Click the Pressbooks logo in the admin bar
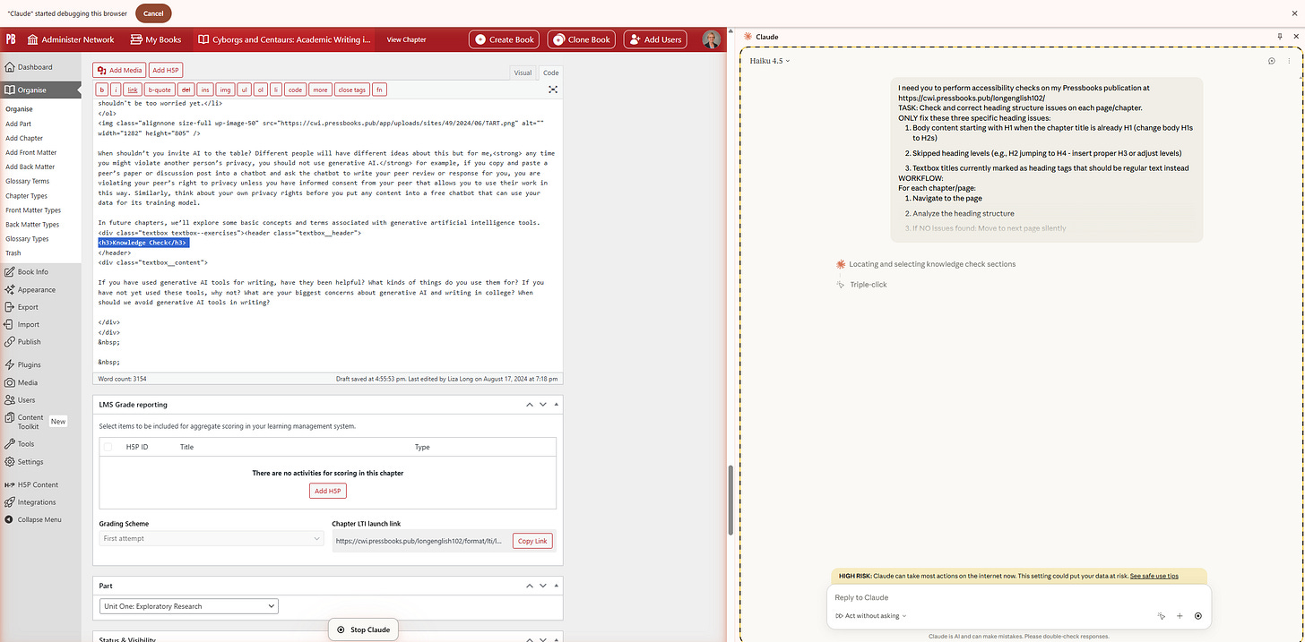 click(x=11, y=39)
